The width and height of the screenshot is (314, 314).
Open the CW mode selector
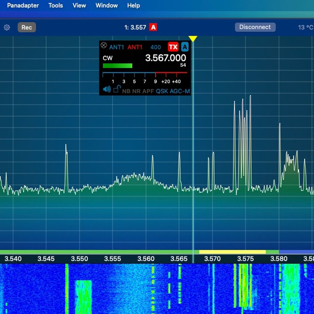107,58
